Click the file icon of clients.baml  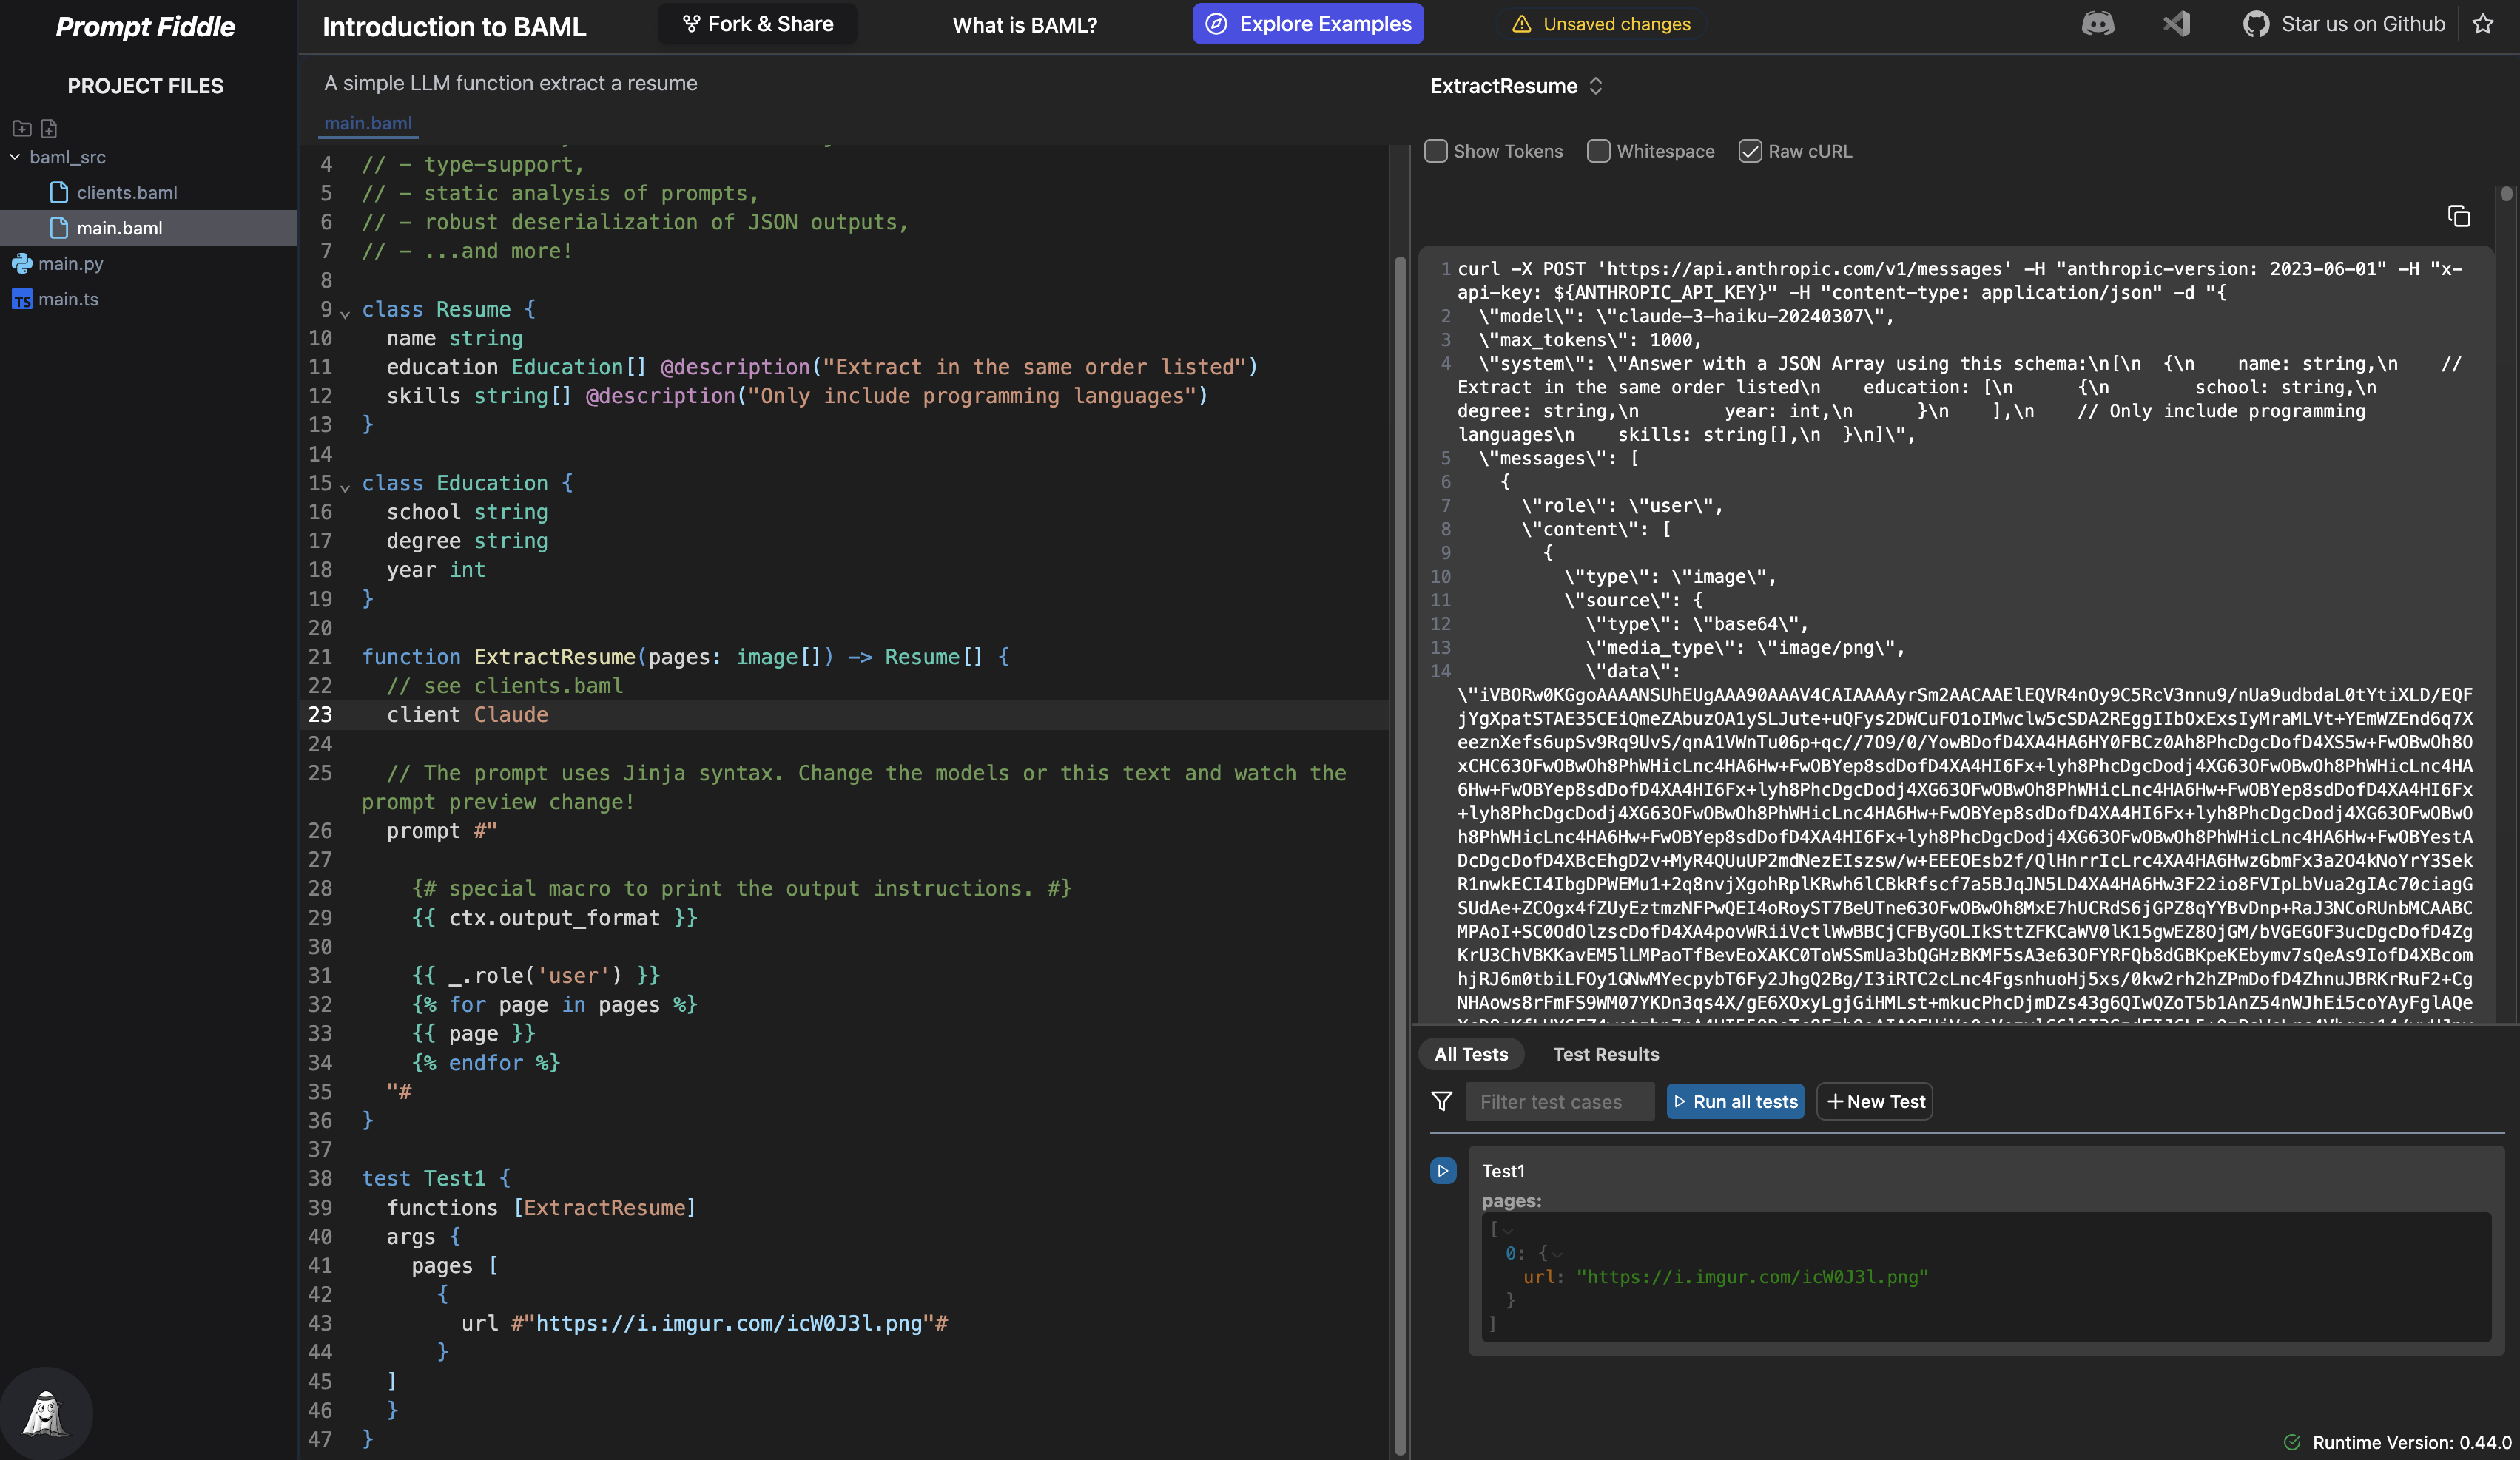pyautogui.click(x=59, y=192)
